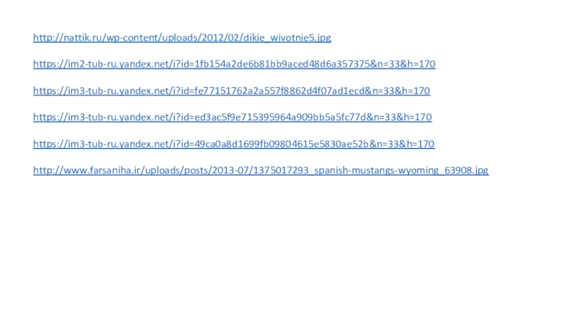The height and width of the screenshot is (330, 587).
Task: Open the nattik.ru dikie_wivotnie5.jpg link
Action: (x=182, y=38)
